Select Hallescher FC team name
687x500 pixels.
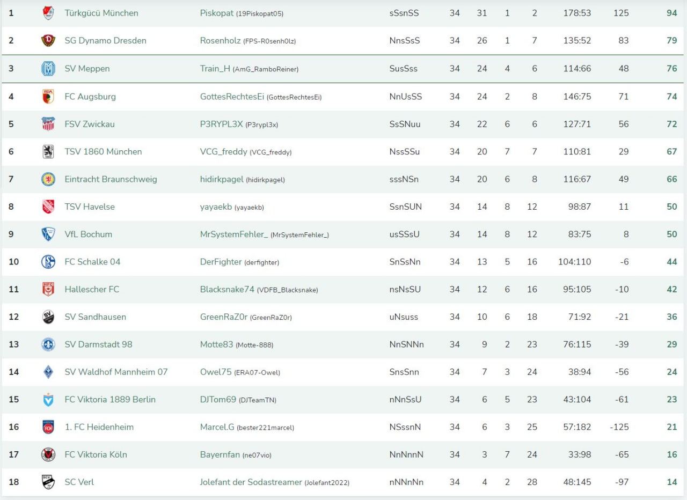pyautogui.click(x=92, y=289)
